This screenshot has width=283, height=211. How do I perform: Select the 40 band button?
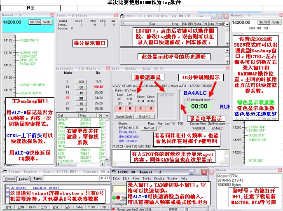pos(81,93)
